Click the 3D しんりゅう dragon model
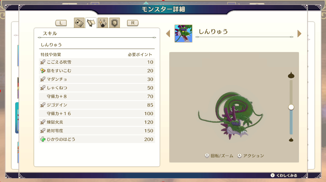Image resolution: width=326 pixels, height=182 pixels. coord(230,116)
